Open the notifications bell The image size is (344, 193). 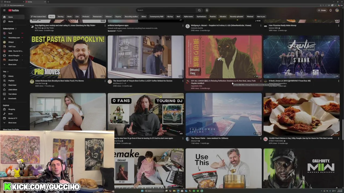[x=331, y=10]
